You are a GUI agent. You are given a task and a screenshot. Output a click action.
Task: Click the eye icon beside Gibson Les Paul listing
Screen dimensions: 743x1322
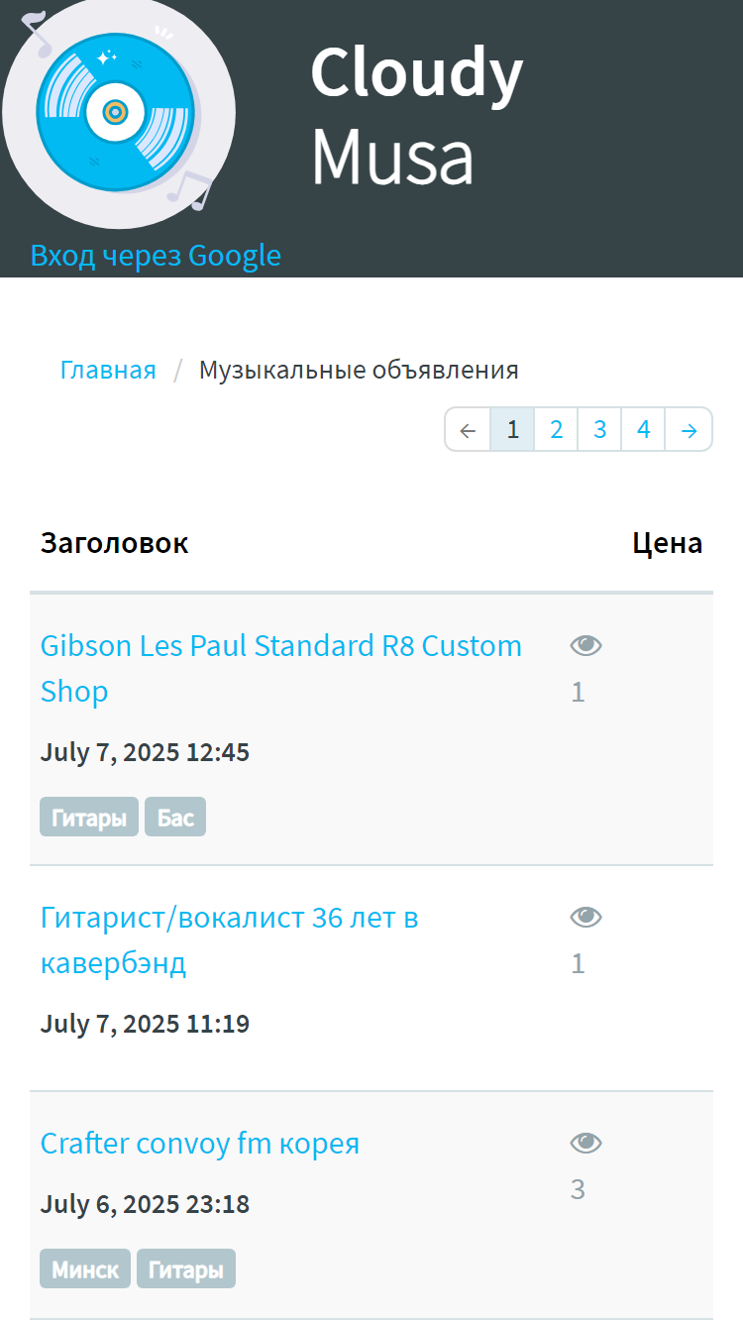pyautogui.click(x=586, y=646)
